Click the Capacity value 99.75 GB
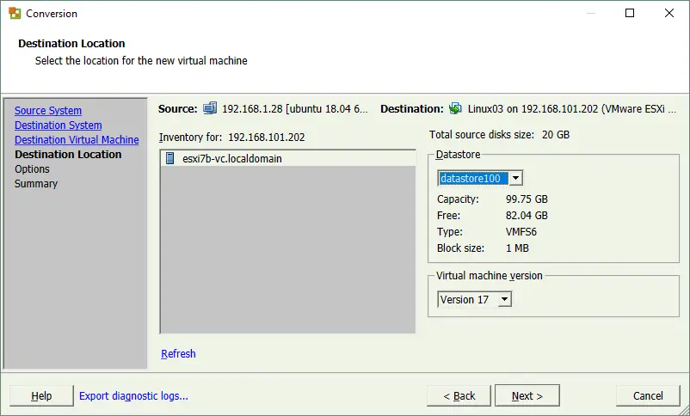This screenshot has height=416, width=690. coord(527,199)
